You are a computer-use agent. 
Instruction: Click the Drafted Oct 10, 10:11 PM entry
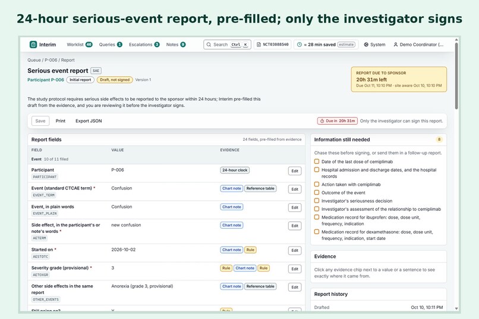pyautogui.click(x=378, y=307)
